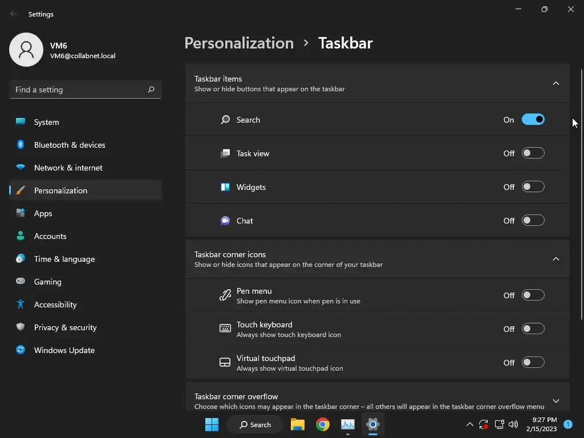
Task: Click "Always show touch keyboard icon" text
Action: coord(289,334)
